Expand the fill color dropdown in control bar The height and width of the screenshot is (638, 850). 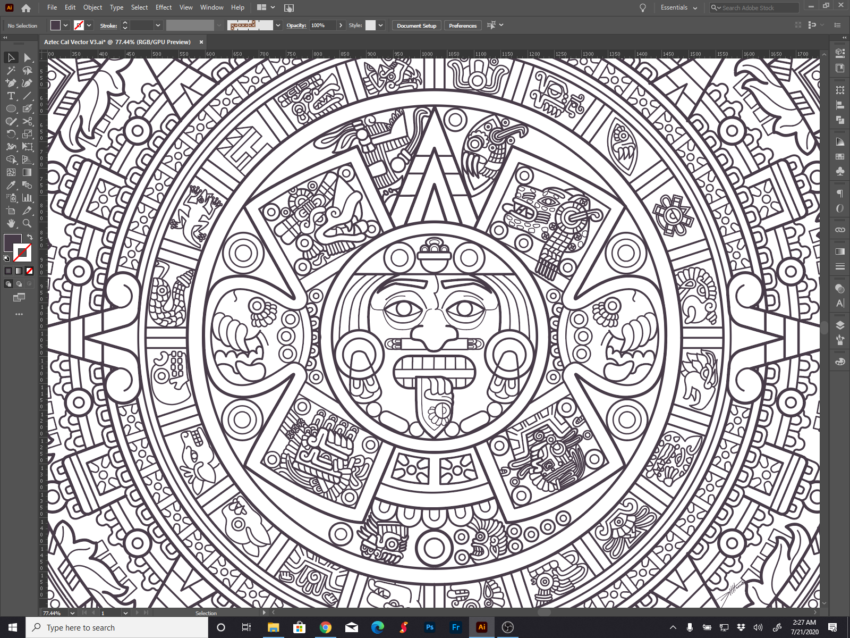(65, 25)
